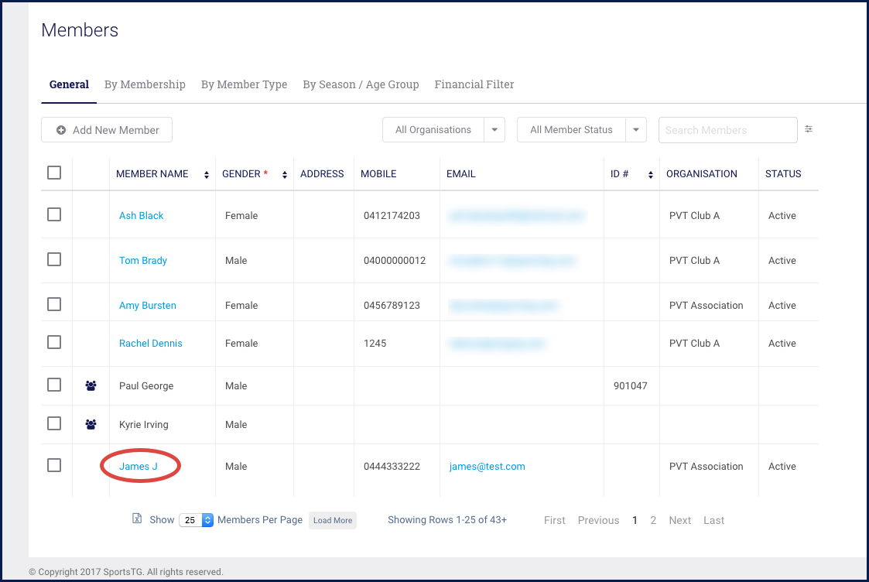
Task: Select Rachel Dennis's row checkbox
Action: point(54,343)
